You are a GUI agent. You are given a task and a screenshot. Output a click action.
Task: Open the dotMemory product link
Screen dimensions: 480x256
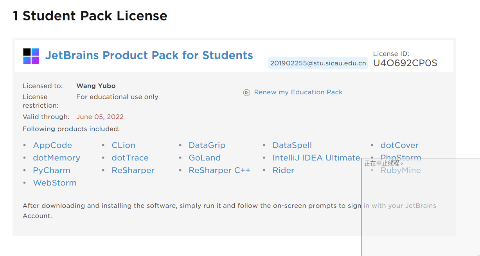coord(57,158)
